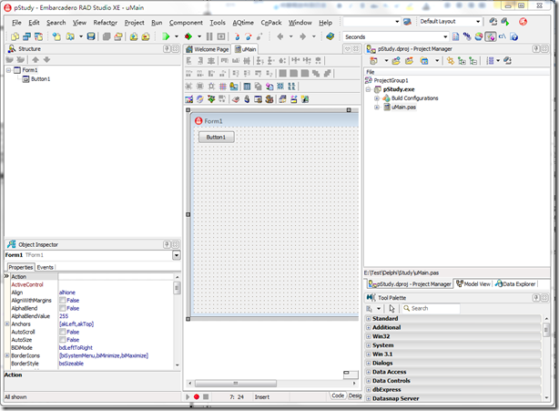Click the Trace Into debug icon
This screenshot has width=559, height=411.
click(237, 36)
